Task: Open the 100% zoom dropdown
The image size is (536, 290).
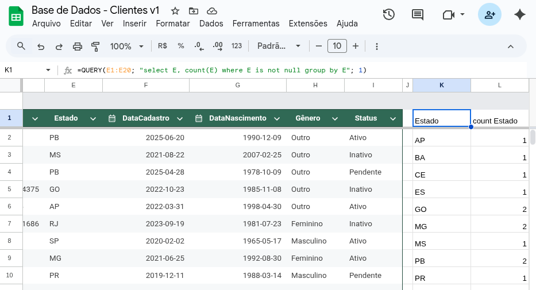Action: click(127, 46)
